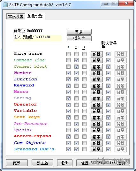Screen dimensions: 136x171
Task: Uncheck Italic checkbox for Function row
Action: point(76,79)
